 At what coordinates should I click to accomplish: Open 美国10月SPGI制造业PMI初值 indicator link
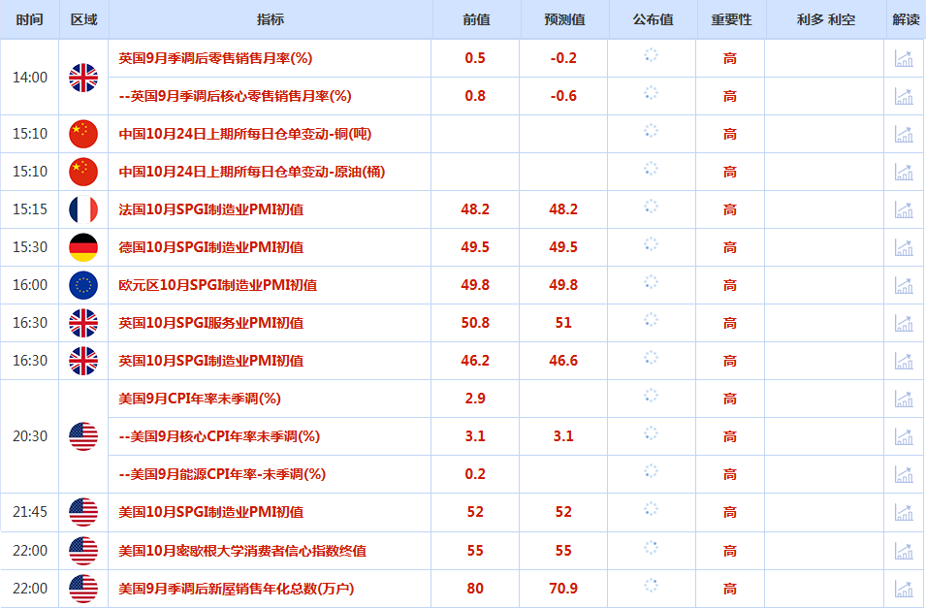[210, 512]
